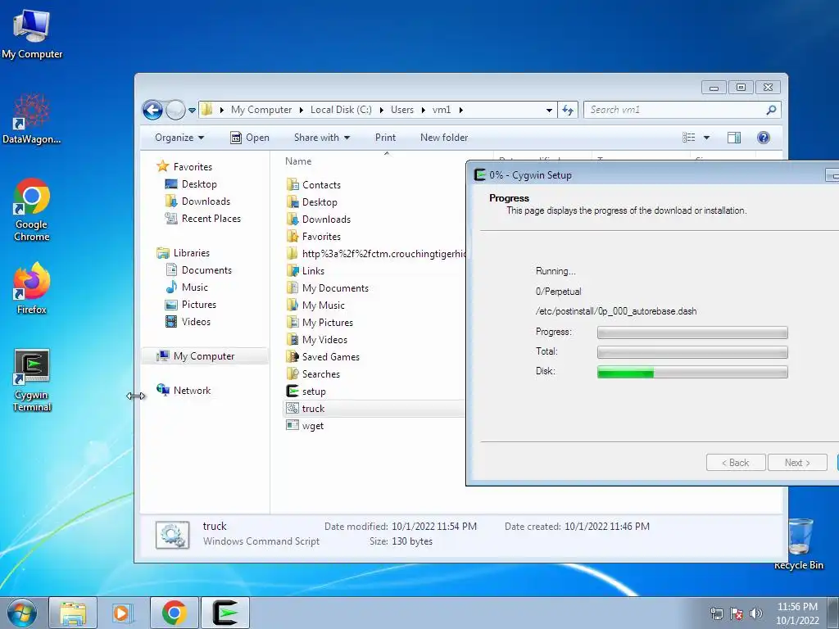Open the Share with menu
Viewport: 839px width, 629px height.
(x=321, y=138)
